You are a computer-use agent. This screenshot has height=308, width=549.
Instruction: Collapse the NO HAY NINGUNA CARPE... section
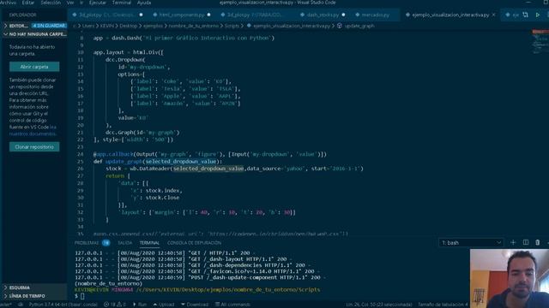(x=34, y=34)
